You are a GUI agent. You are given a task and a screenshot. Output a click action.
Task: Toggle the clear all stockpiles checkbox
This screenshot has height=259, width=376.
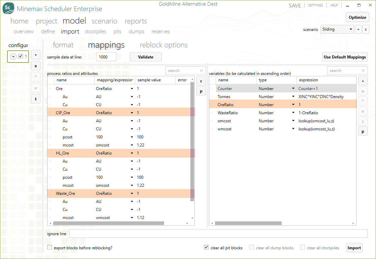[x=303, y=247]
